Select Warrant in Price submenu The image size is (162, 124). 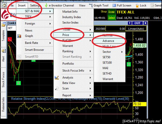(110, 79)
